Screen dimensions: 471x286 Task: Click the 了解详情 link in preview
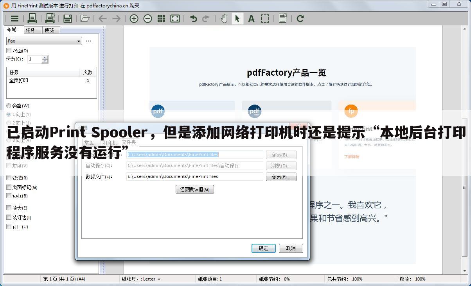352,157
